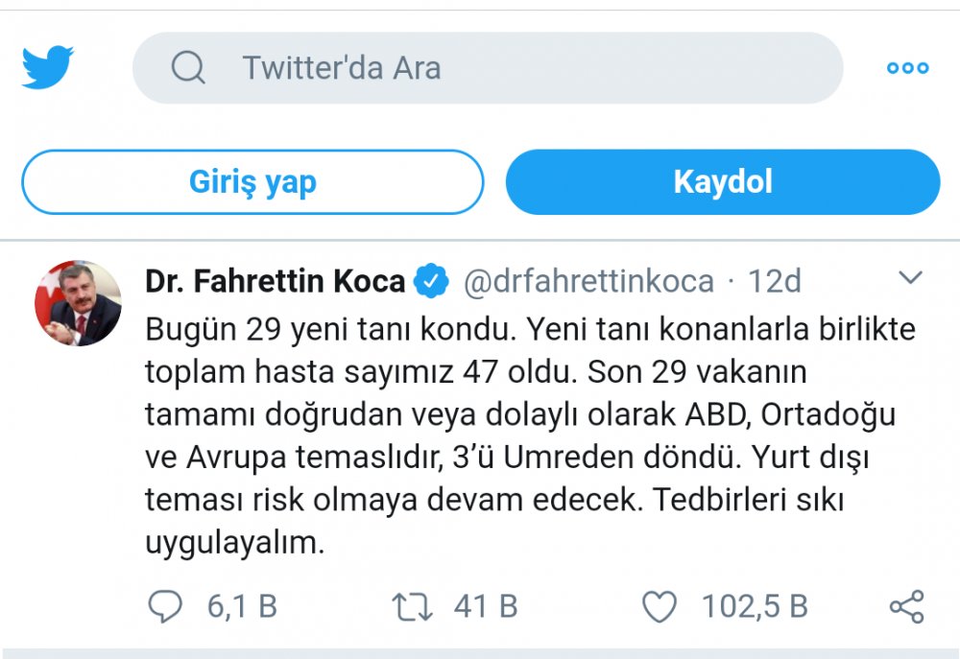The height and width of the screenshot is (659, 960).
Task: Click the Twitter bird logo
Action: click(48, 67)
